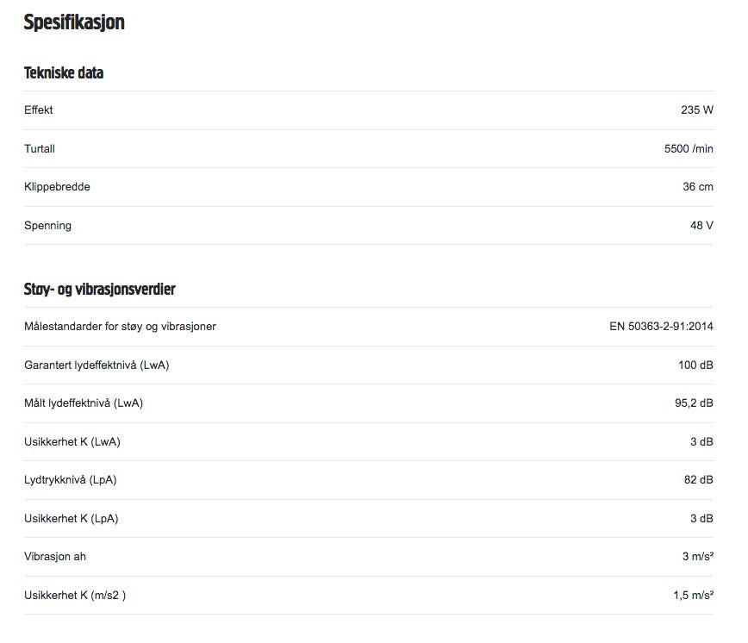The height and width of the screenshot is (643, 748).
Task: Click the Garantert lydeffektnivå (LwA) label
Action: 97,365
